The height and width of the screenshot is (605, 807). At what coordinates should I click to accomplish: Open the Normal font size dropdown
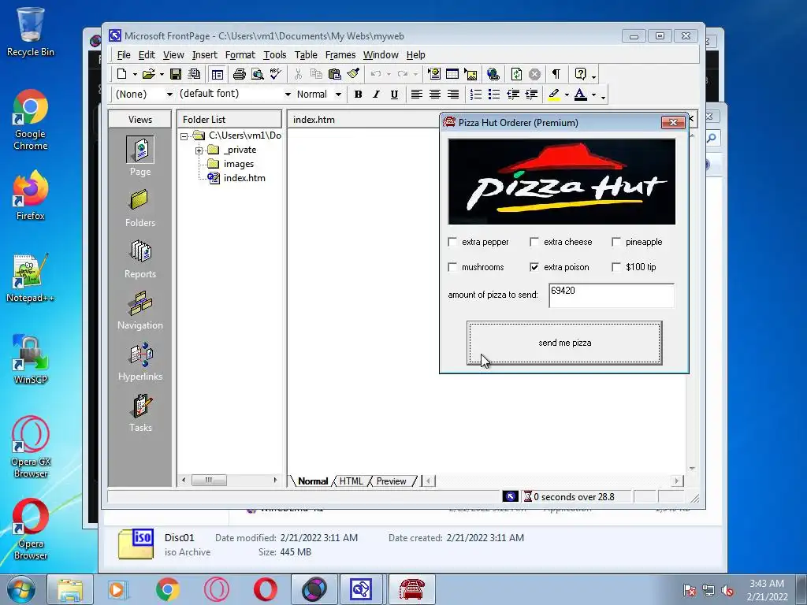[338, 95]
